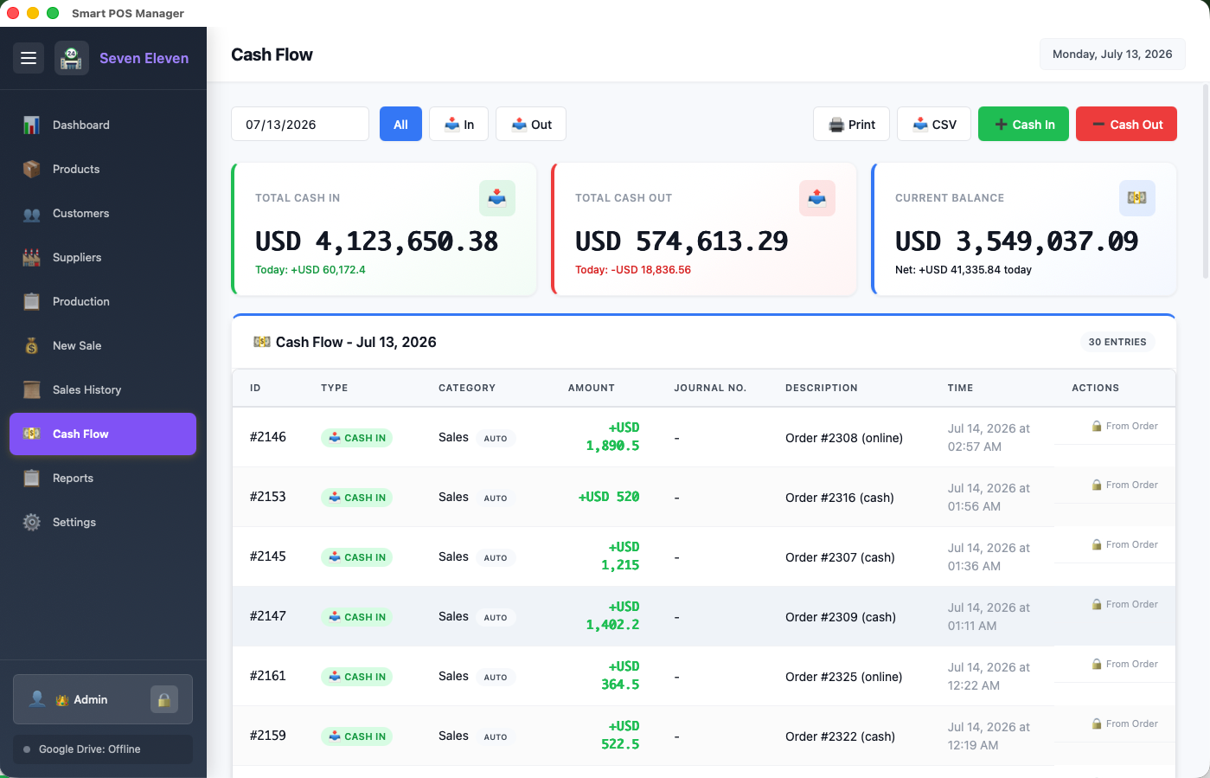Viewport: 1210px width, 778px height.
Task: Click Net: +USD 41,335.84 today text
Action: coord(964,270)
